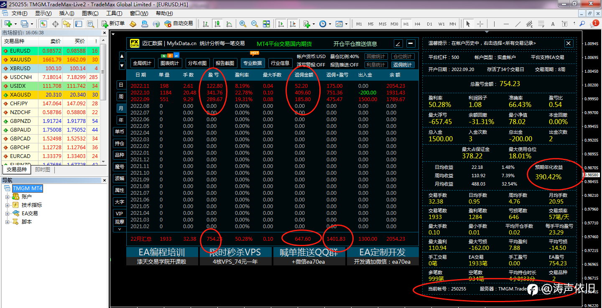602x308 pixels.
Task: Open the 图表 menu
Action: (x=90, y=13)
